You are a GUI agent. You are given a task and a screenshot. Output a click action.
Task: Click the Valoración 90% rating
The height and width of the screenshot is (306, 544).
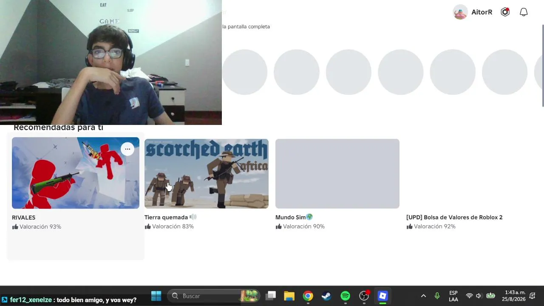click(300, 227)
